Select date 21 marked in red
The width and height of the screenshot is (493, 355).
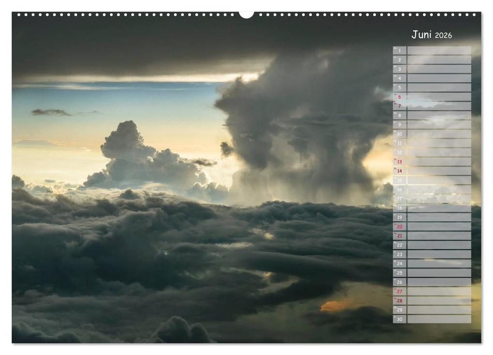(x=400, y=235)
